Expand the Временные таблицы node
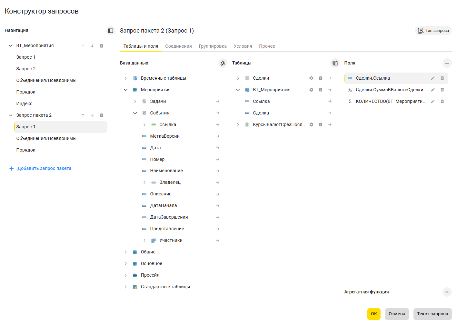The height and width of the screenshot is (325, 457). pos(126,78)
